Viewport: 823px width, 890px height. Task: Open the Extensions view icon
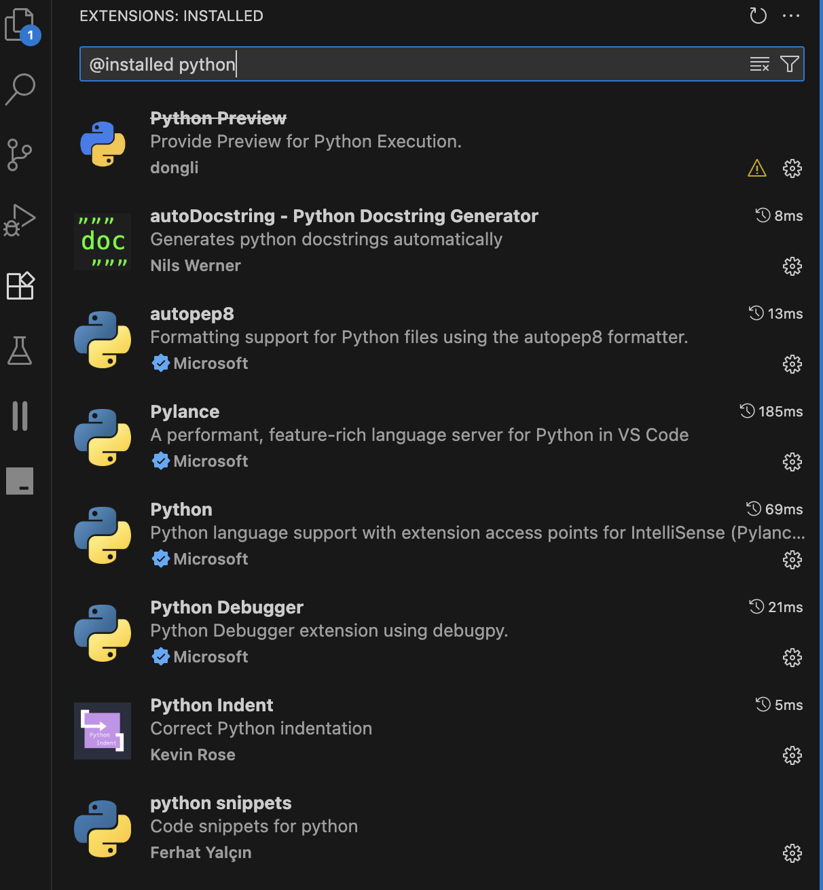point(20,285)
